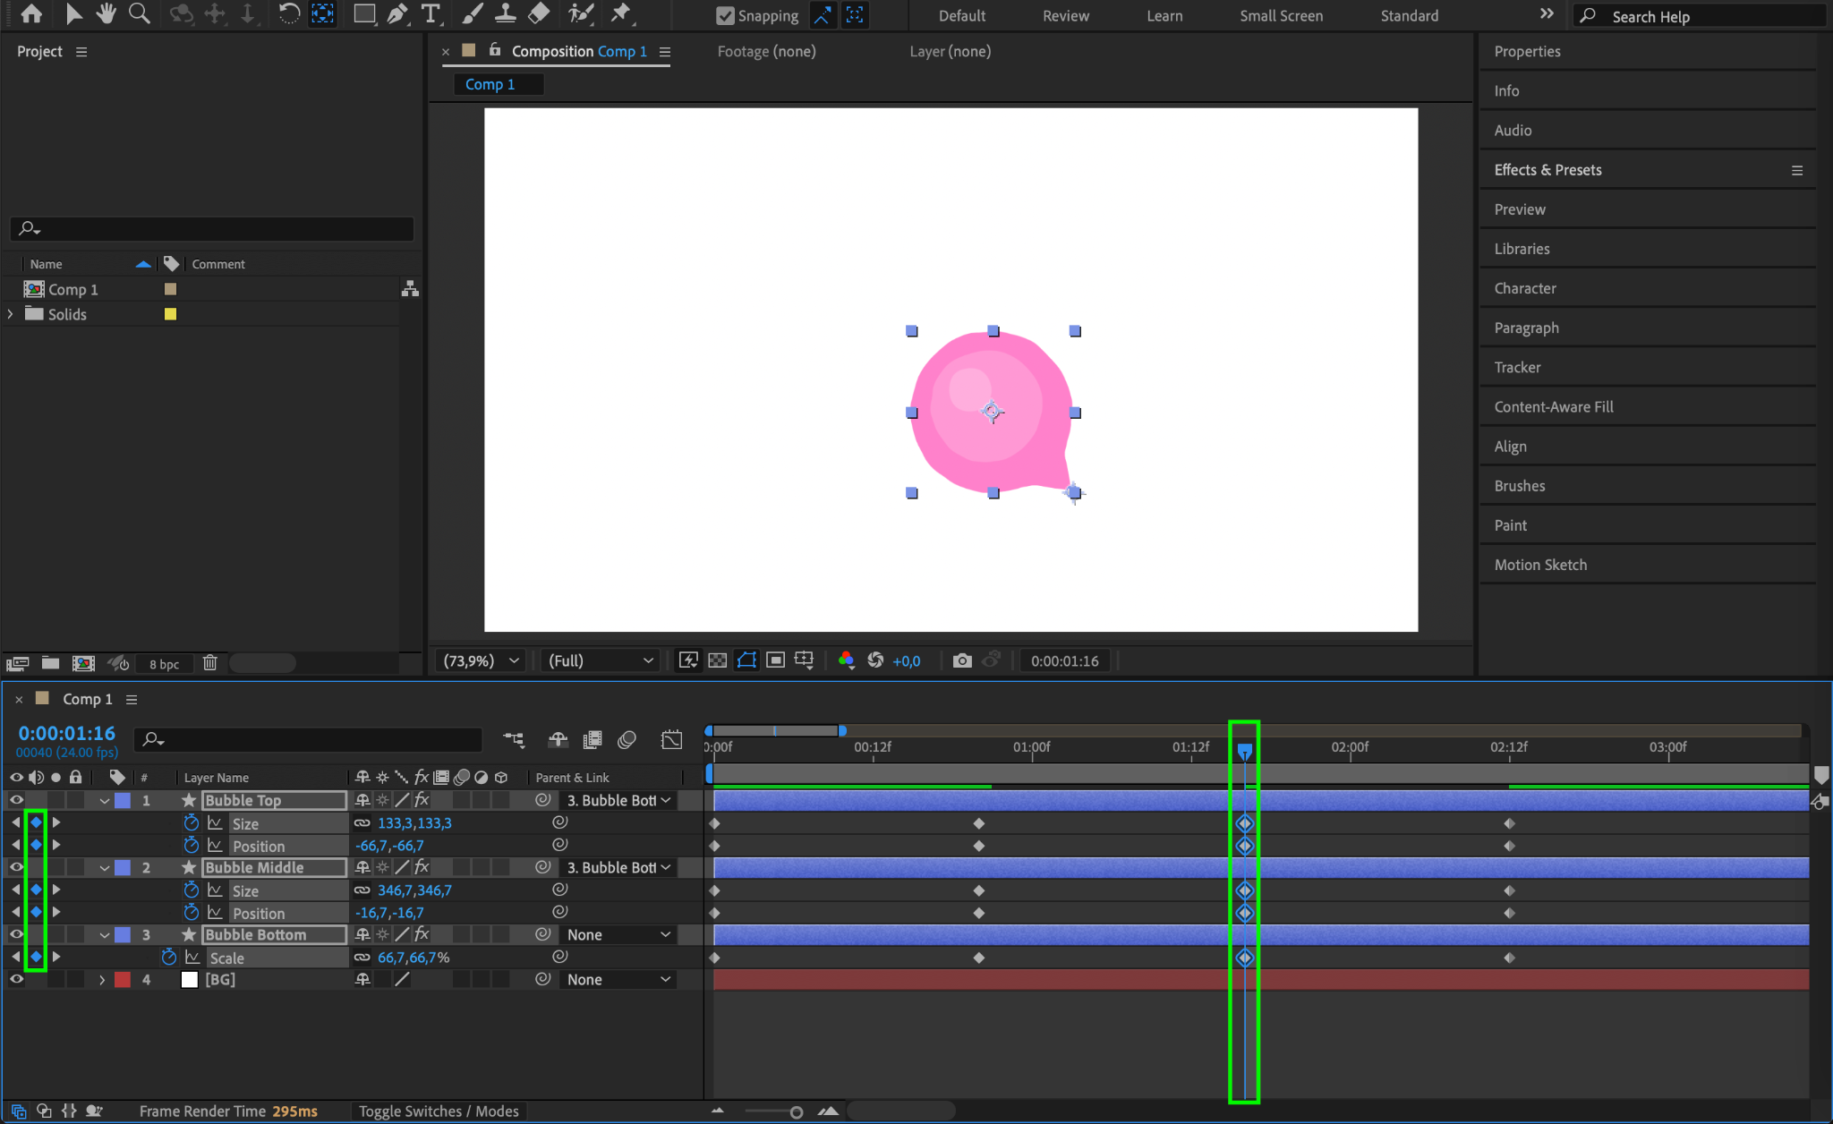1833x1124 pixels.
Task: Click Toggle Switches / Modes button
Action: click(439, 1111)
